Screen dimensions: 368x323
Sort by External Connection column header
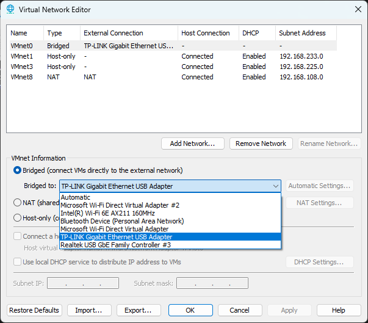click(x=129, y=33)
